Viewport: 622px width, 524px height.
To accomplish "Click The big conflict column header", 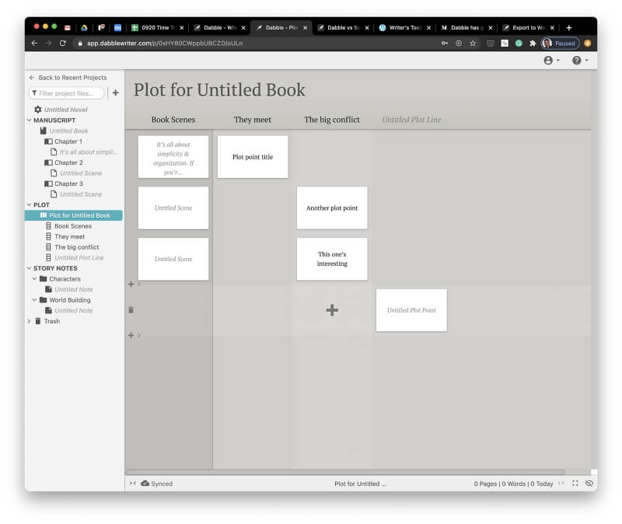I will [332, 120].
